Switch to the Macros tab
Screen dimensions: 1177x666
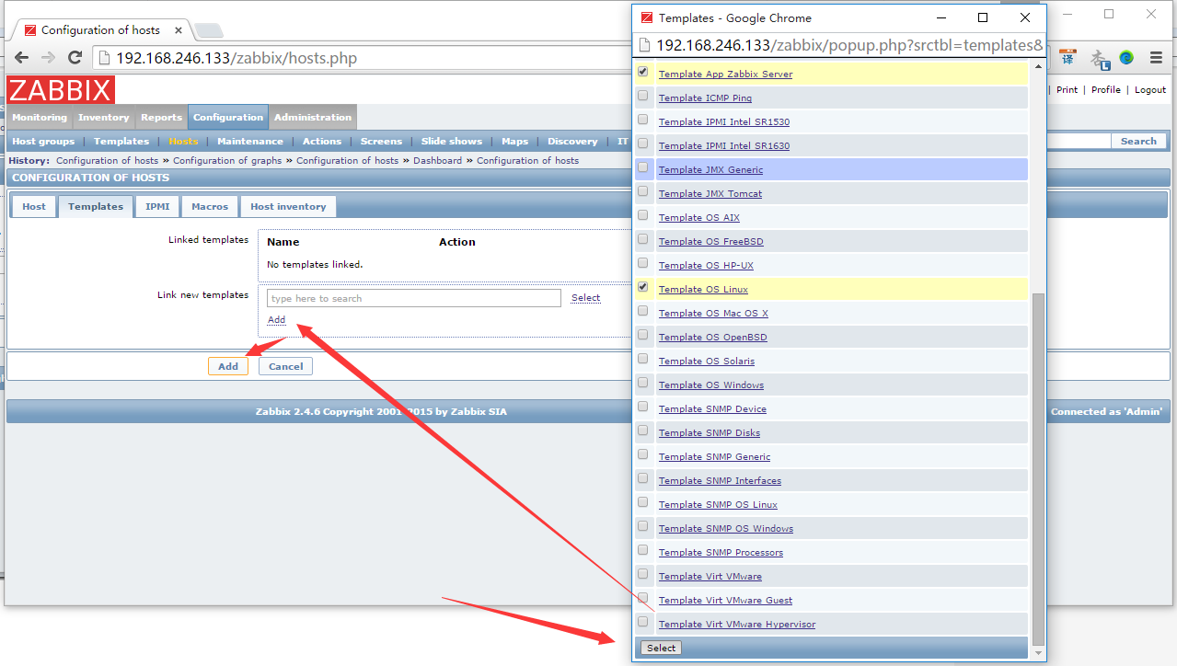coord(210,207)
